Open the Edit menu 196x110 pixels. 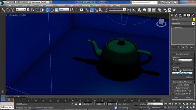coord(9,6)
